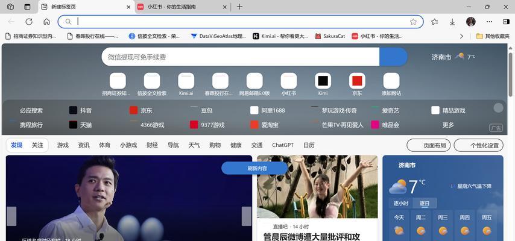Open the 网易邮箱6.0版 quick link tile
515x241 pixels.
[254, 84]
